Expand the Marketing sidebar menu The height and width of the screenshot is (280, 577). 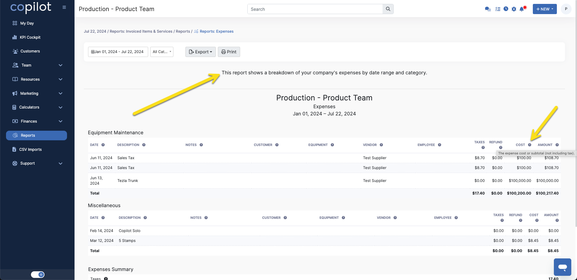pyautogui.click(x=60, y=94)
